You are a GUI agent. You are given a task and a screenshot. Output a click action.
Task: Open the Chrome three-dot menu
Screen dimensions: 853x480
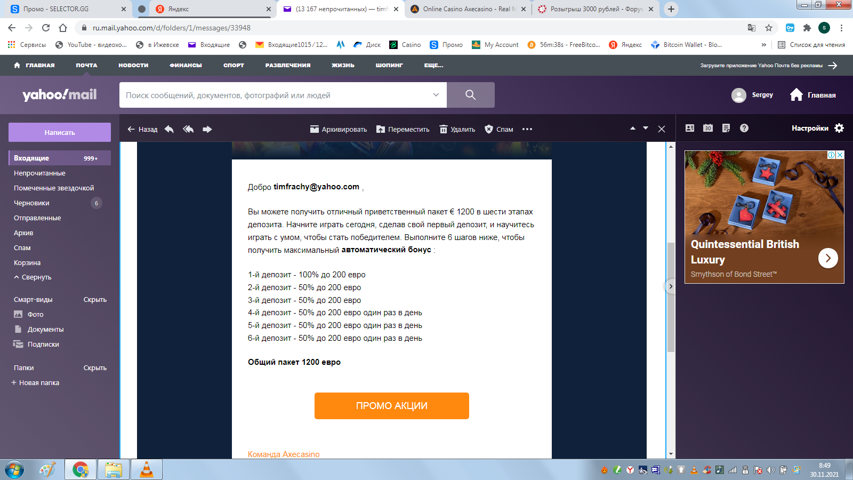[x=841, y=28]
